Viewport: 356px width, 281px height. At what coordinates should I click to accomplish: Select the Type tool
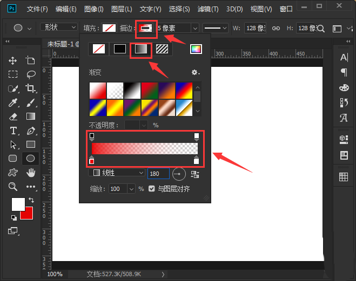tap(14, 131)
